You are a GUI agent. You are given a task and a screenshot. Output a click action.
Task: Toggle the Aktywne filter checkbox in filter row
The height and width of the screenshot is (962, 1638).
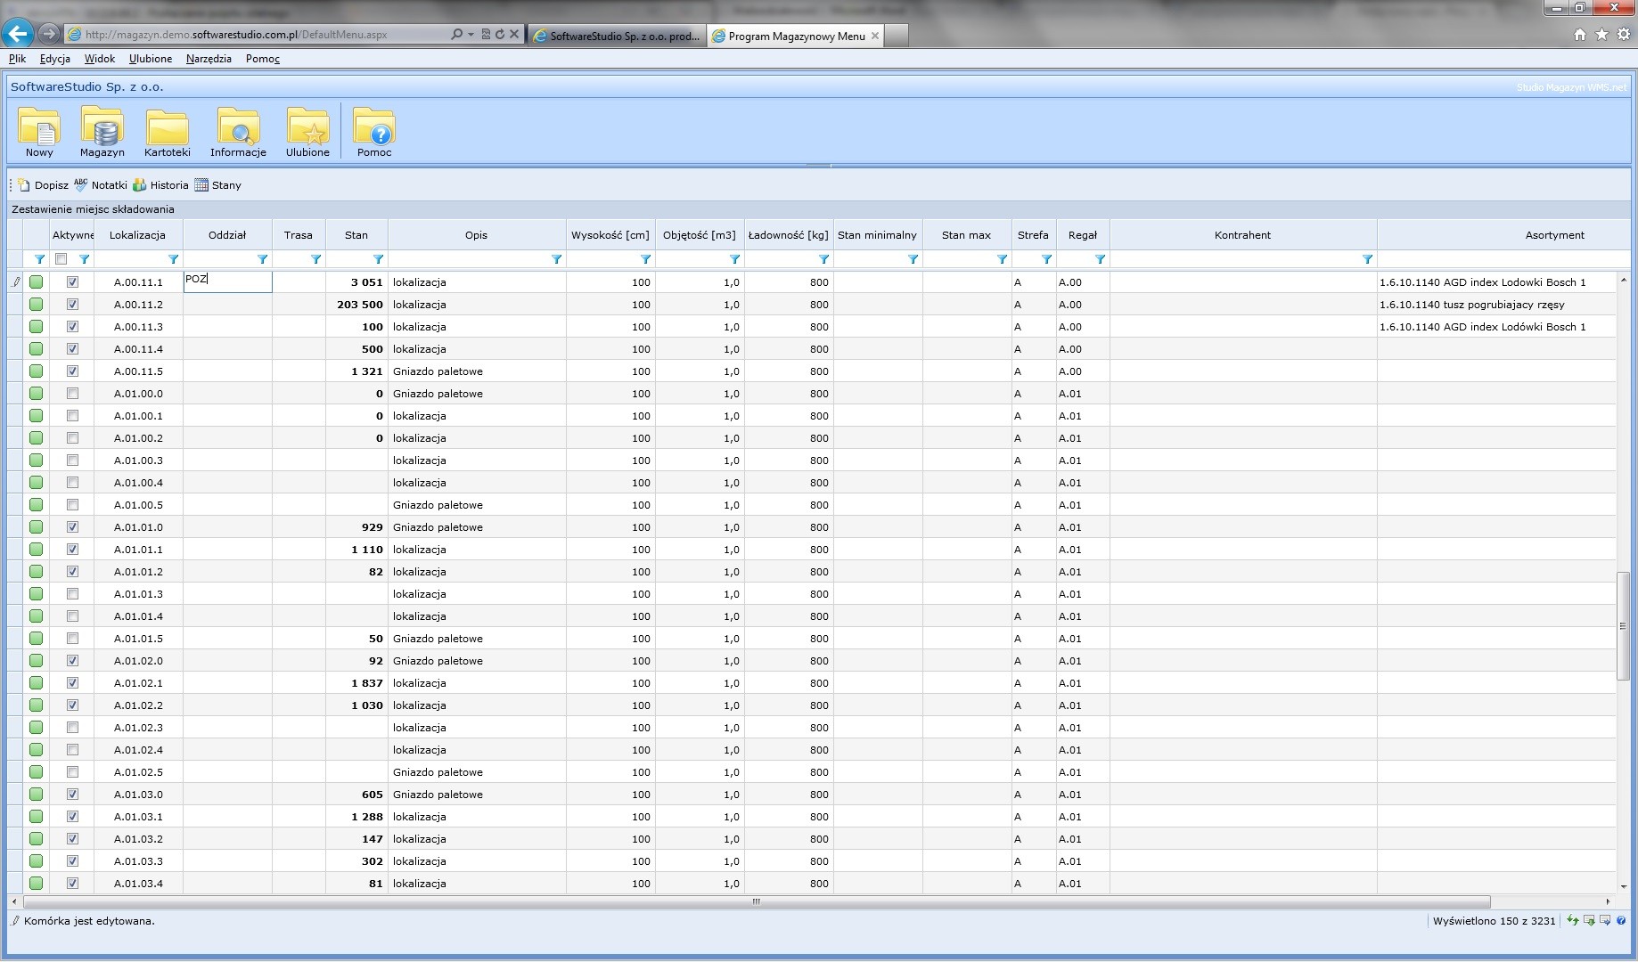(61, 259)
